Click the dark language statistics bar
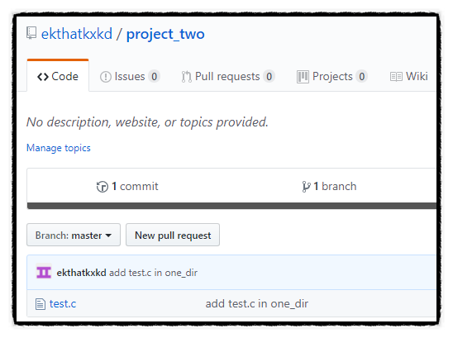Image resolution: width=453 pixels, height=338 pixels. 231,206
